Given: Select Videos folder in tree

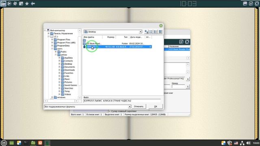Looking at the screenshot, I should pyautogui.click(x=67, y=94).
